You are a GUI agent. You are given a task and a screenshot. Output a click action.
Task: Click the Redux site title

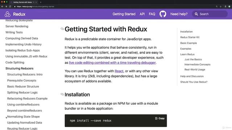[x=19, y=14]
